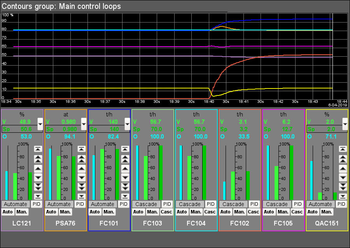350x248 pixels.
Task: Increase FC101 with single up arrow
Action: pyautogui.click(x=125, y=168)
